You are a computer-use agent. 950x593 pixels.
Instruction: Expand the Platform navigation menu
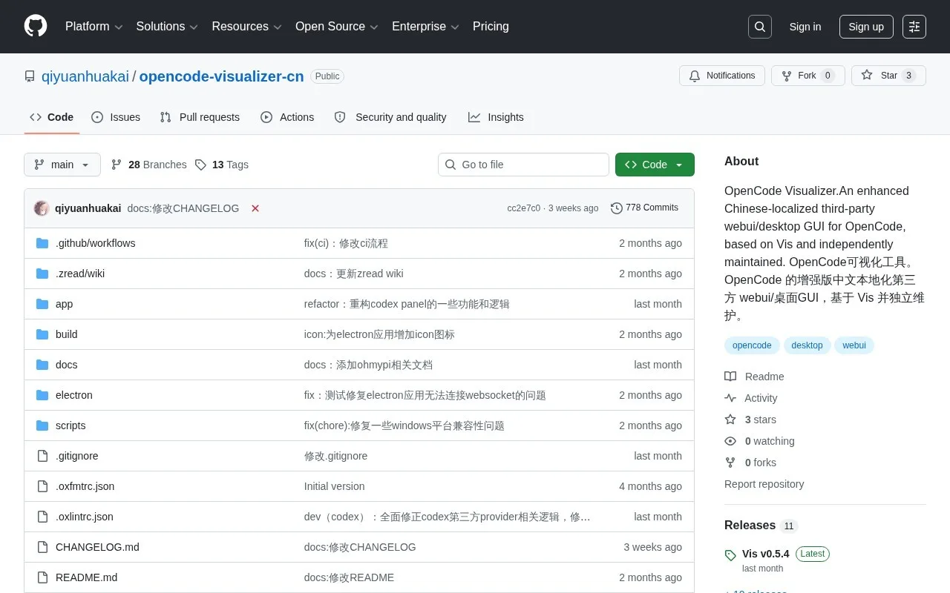tap(94, 27)
